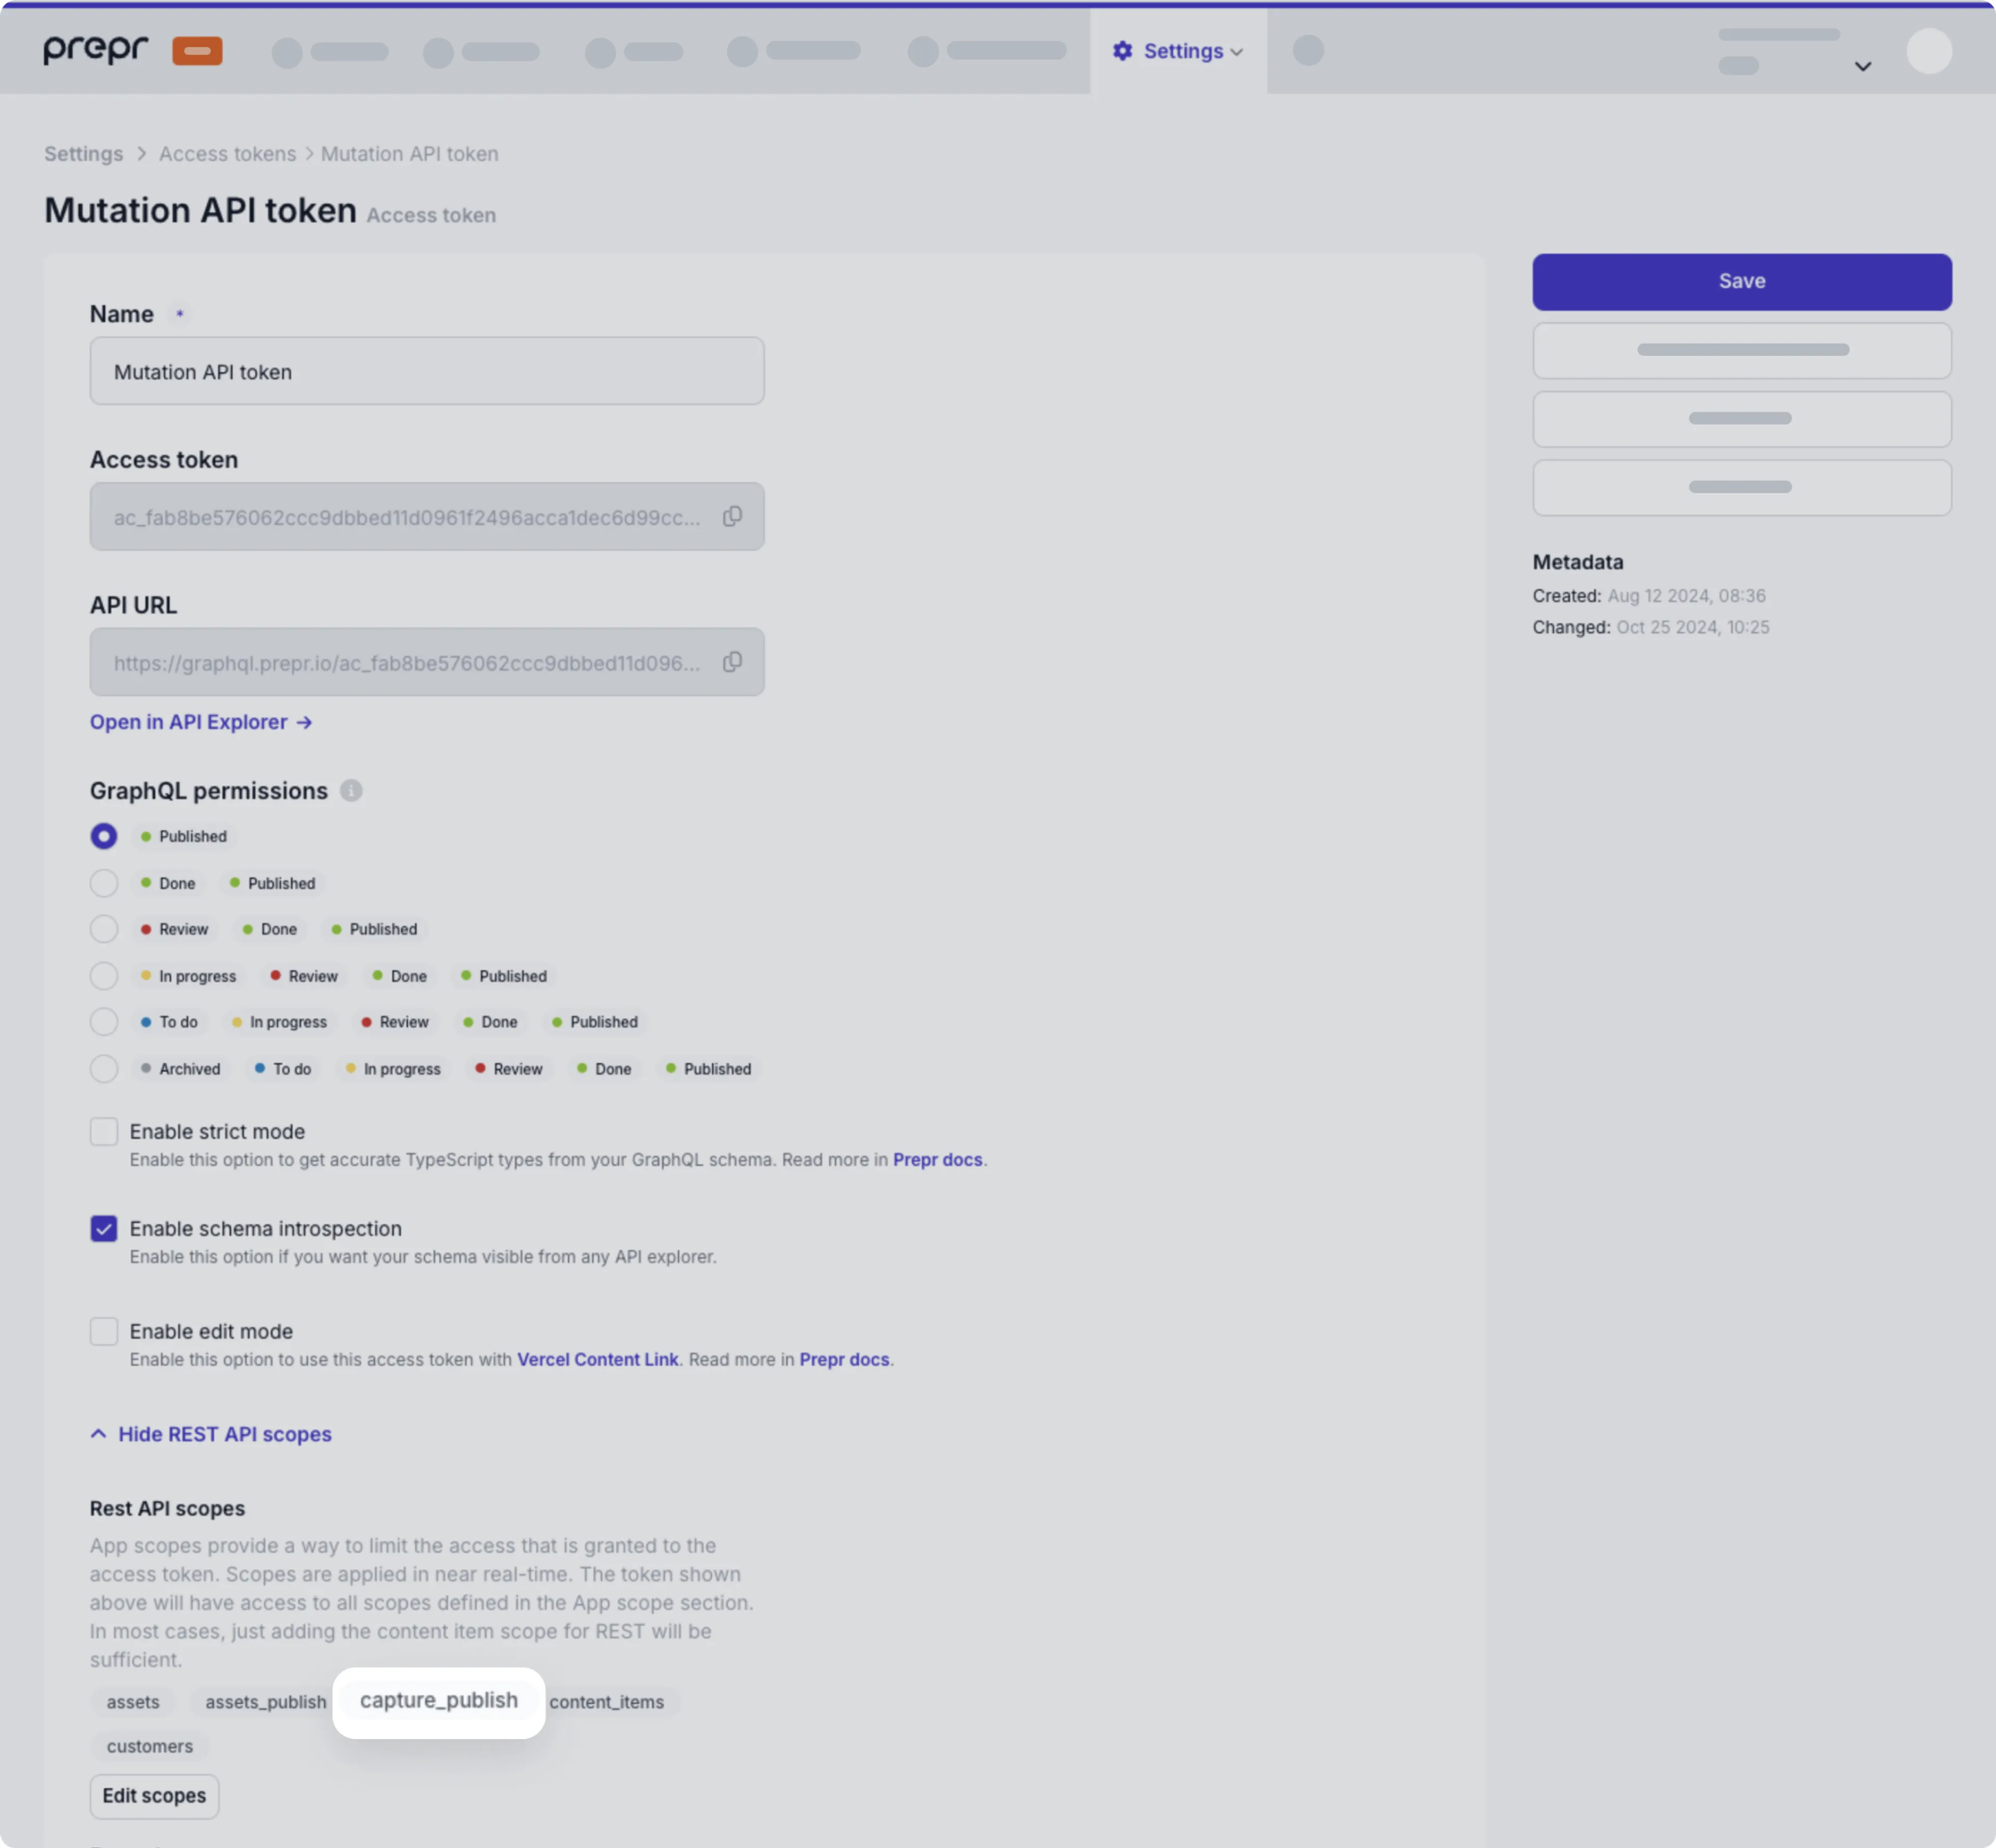Click the Name input field
Screen dimensions: 1996x1848
point(426,370)
